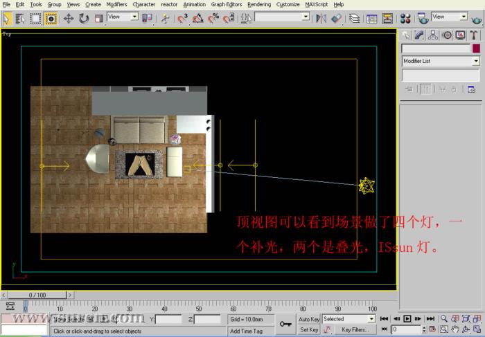This screenshot has width=485, height=337.
Task: Open the Display panel tab
Action: [x=461, y=35]
